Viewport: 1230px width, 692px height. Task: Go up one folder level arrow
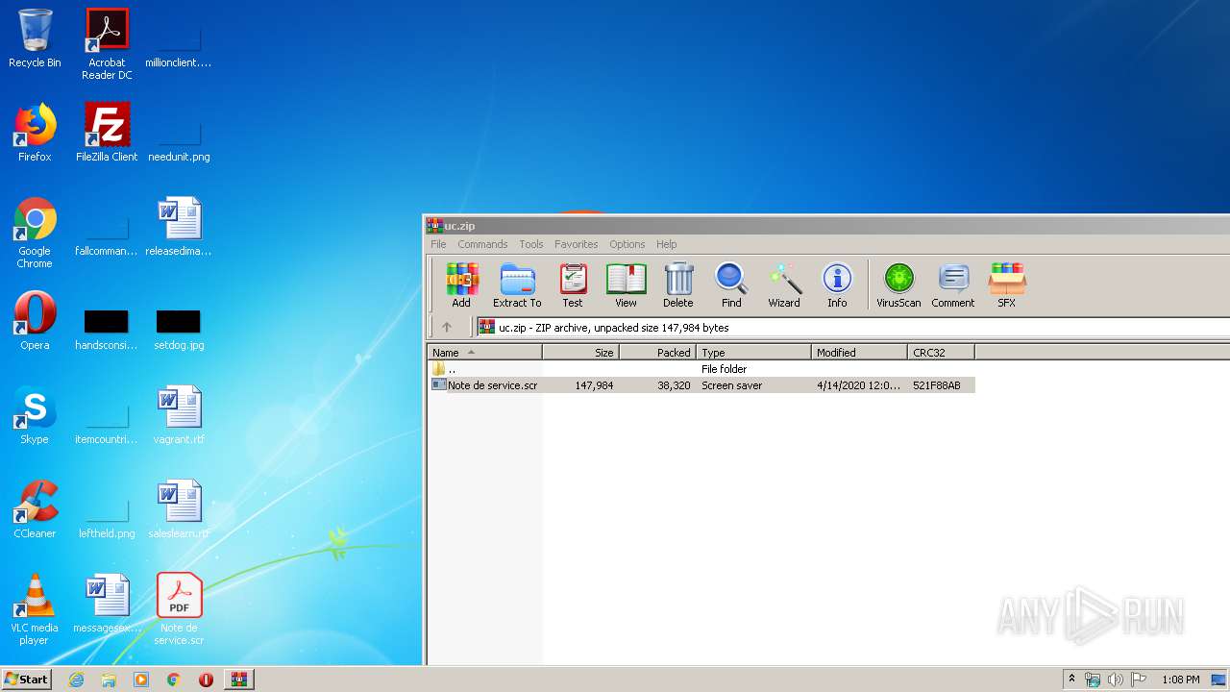[x=447, y=327]
